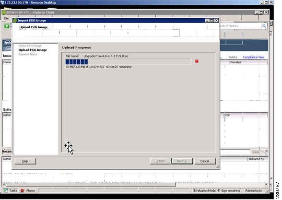Viewport: 282px width, 200px height.
Task: Click the horizontal scrollbar in Recent Tasks
Action: tap(91, 184)
